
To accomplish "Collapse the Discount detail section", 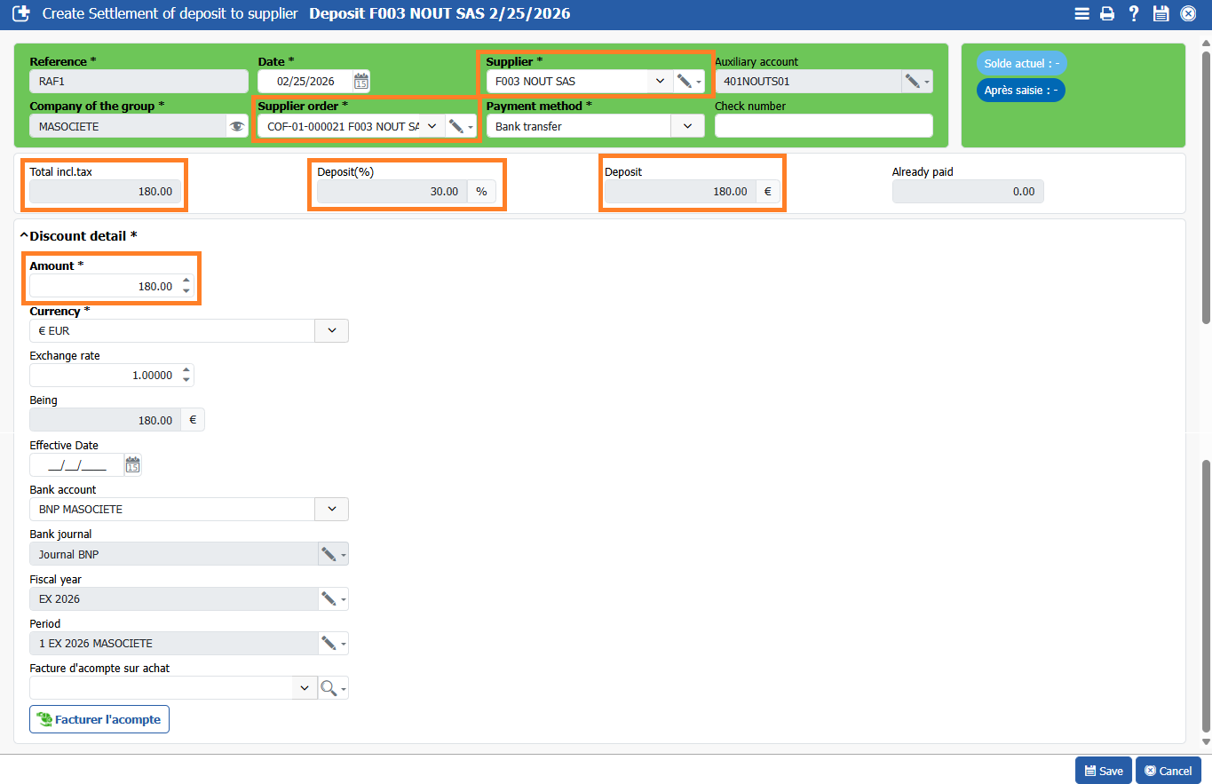I will coord(25,236).
